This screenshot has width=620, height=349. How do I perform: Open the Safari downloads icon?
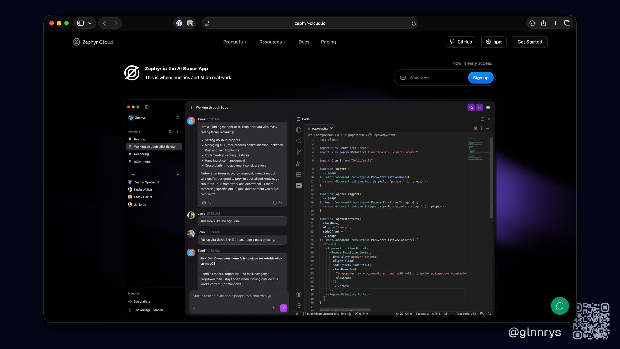[x=532, y=23]
